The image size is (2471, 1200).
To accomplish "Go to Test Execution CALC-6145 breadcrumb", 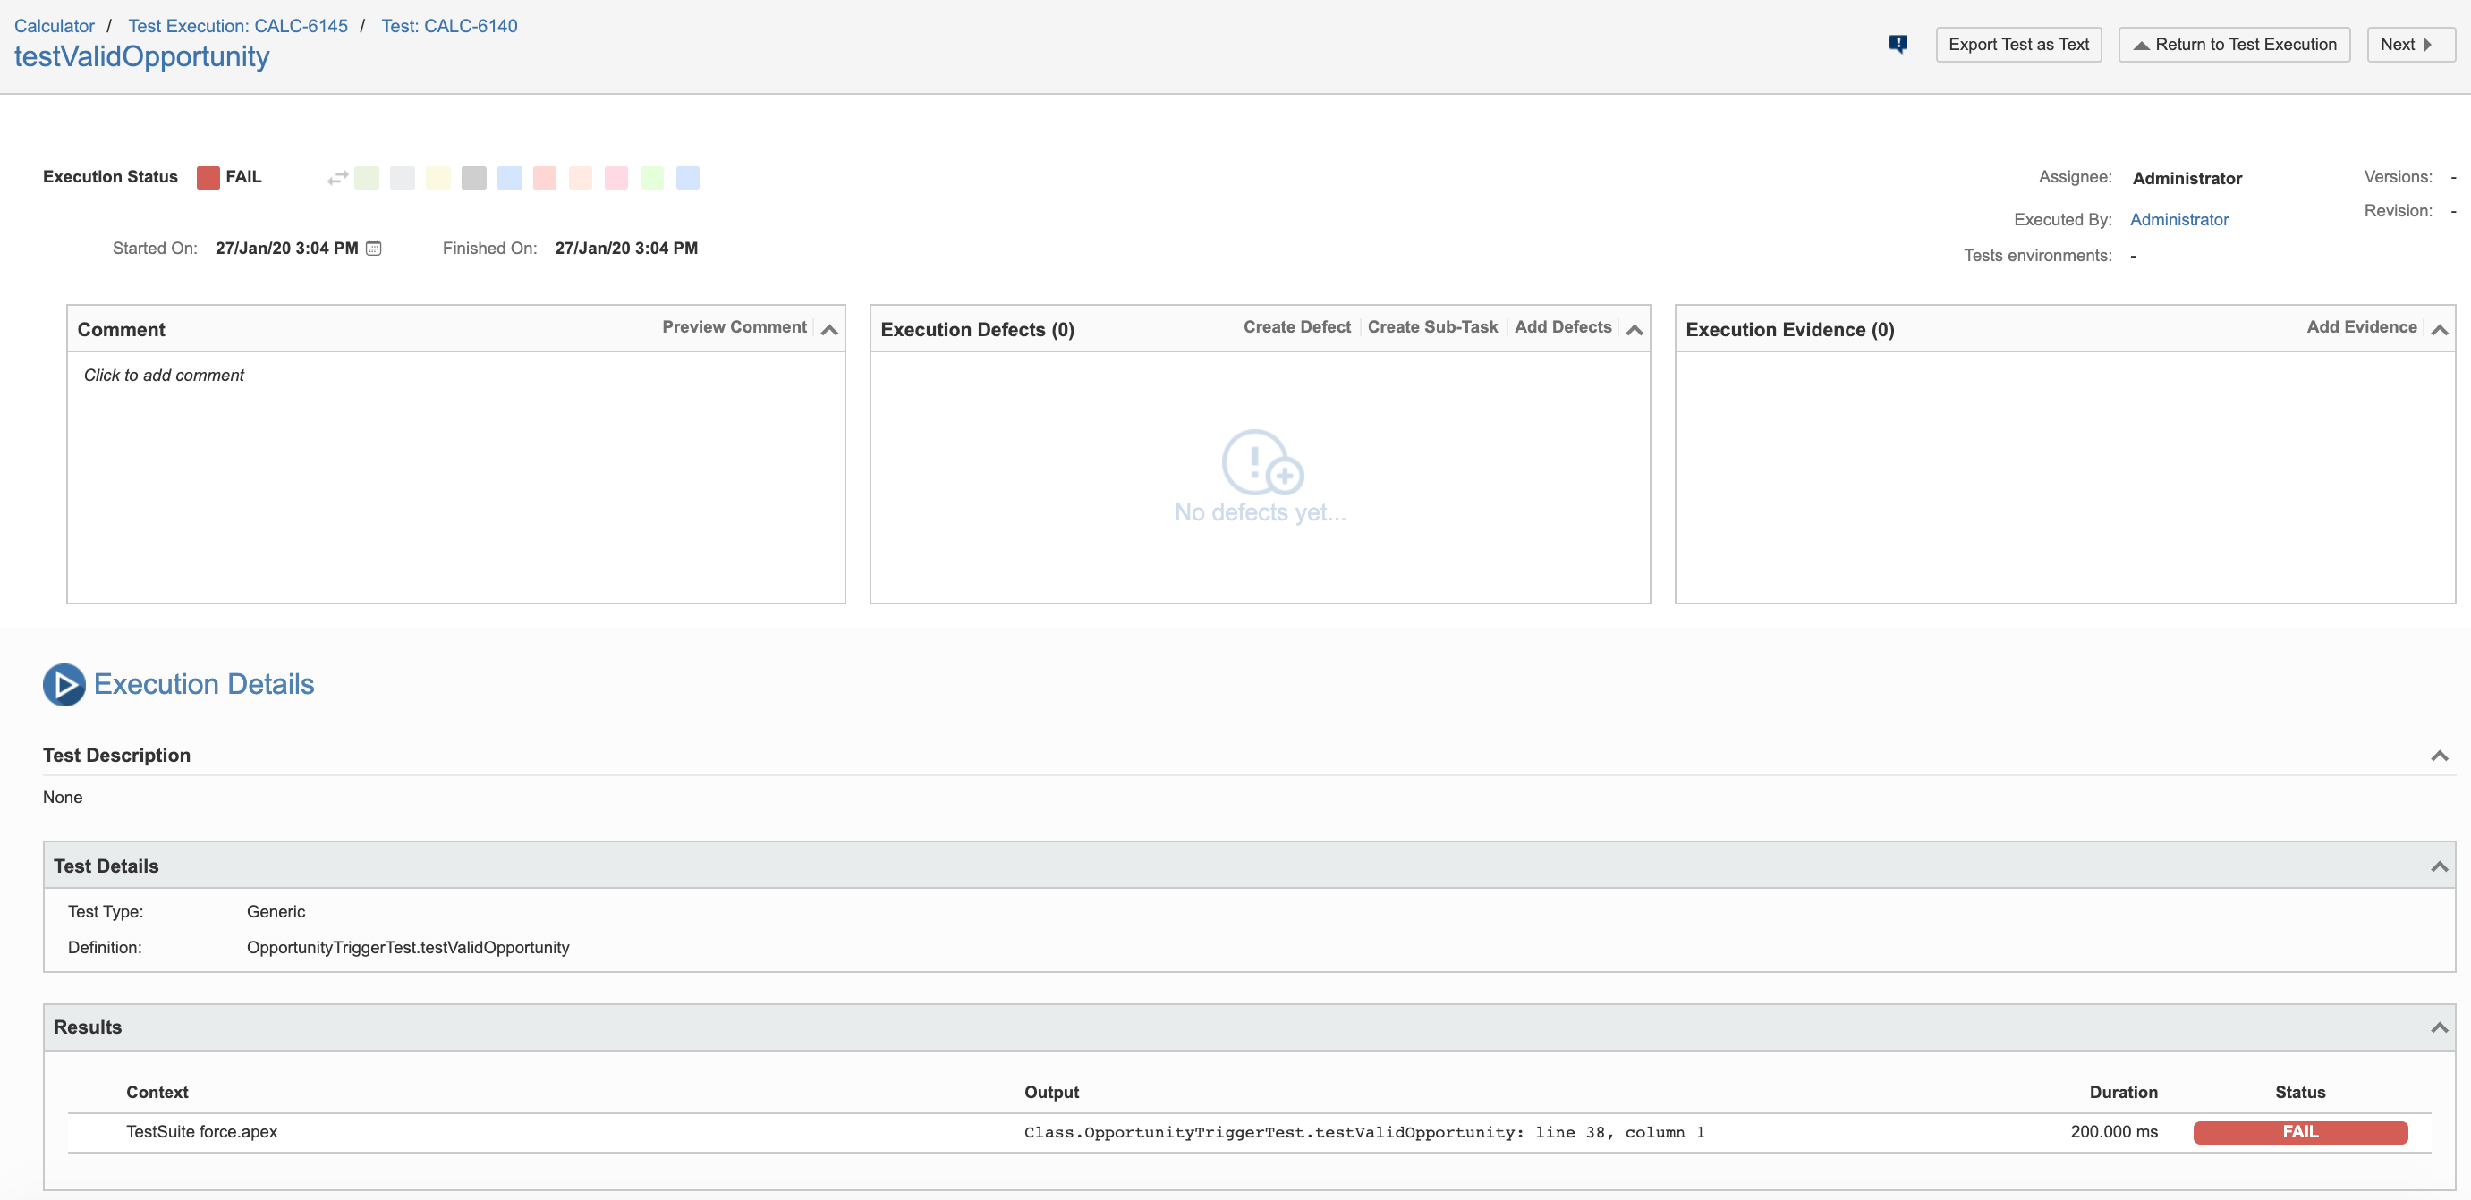I will point(238,26).
